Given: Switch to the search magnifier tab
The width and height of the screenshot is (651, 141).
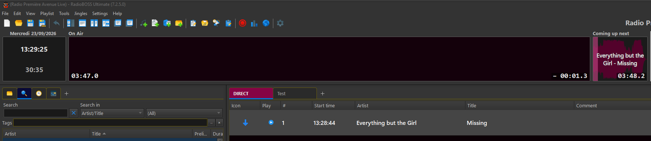Looking at the screenshot, I should click(x=24, y=93).
